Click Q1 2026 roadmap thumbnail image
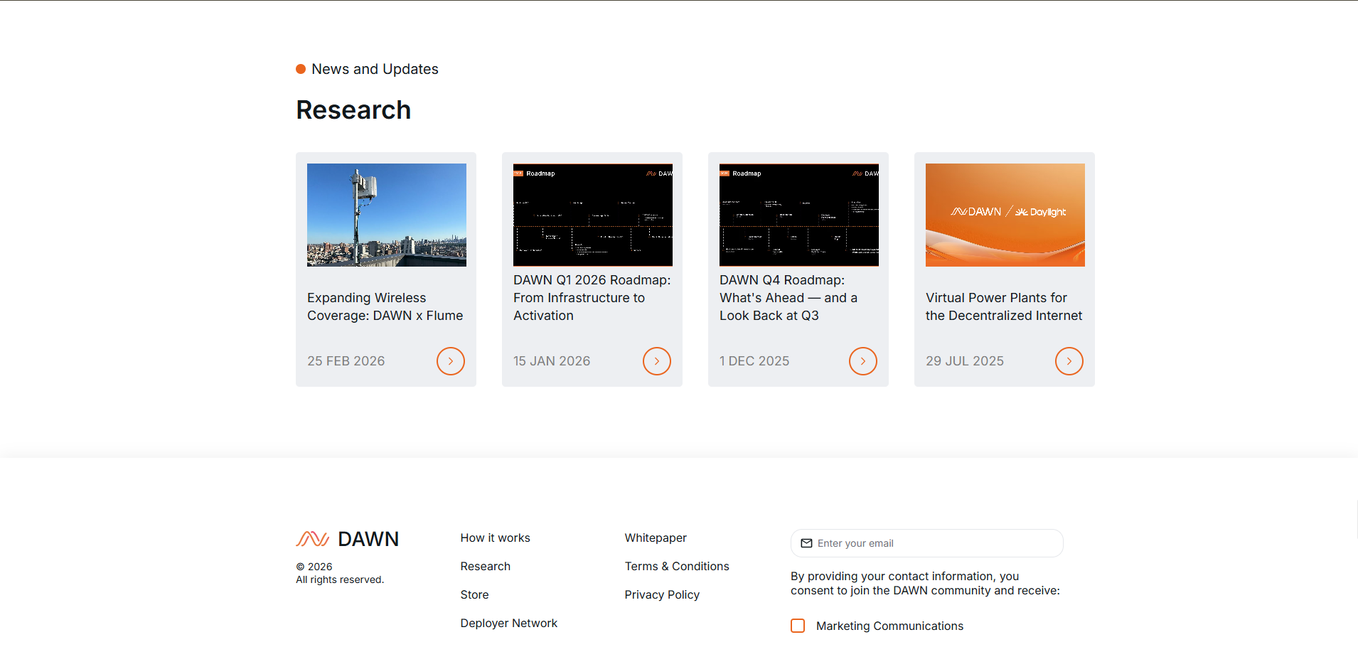Viewport: 1358px width, 647px height. 593,215
